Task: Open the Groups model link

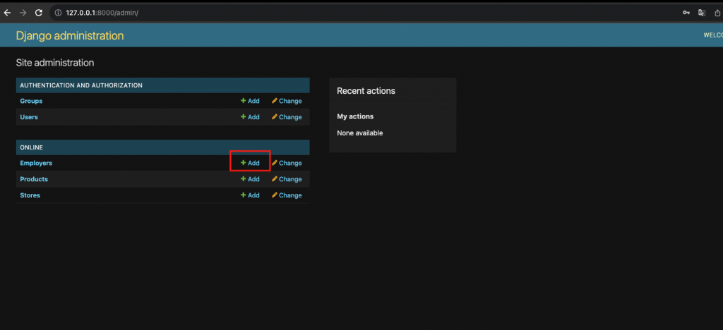Action: (31, 102)
